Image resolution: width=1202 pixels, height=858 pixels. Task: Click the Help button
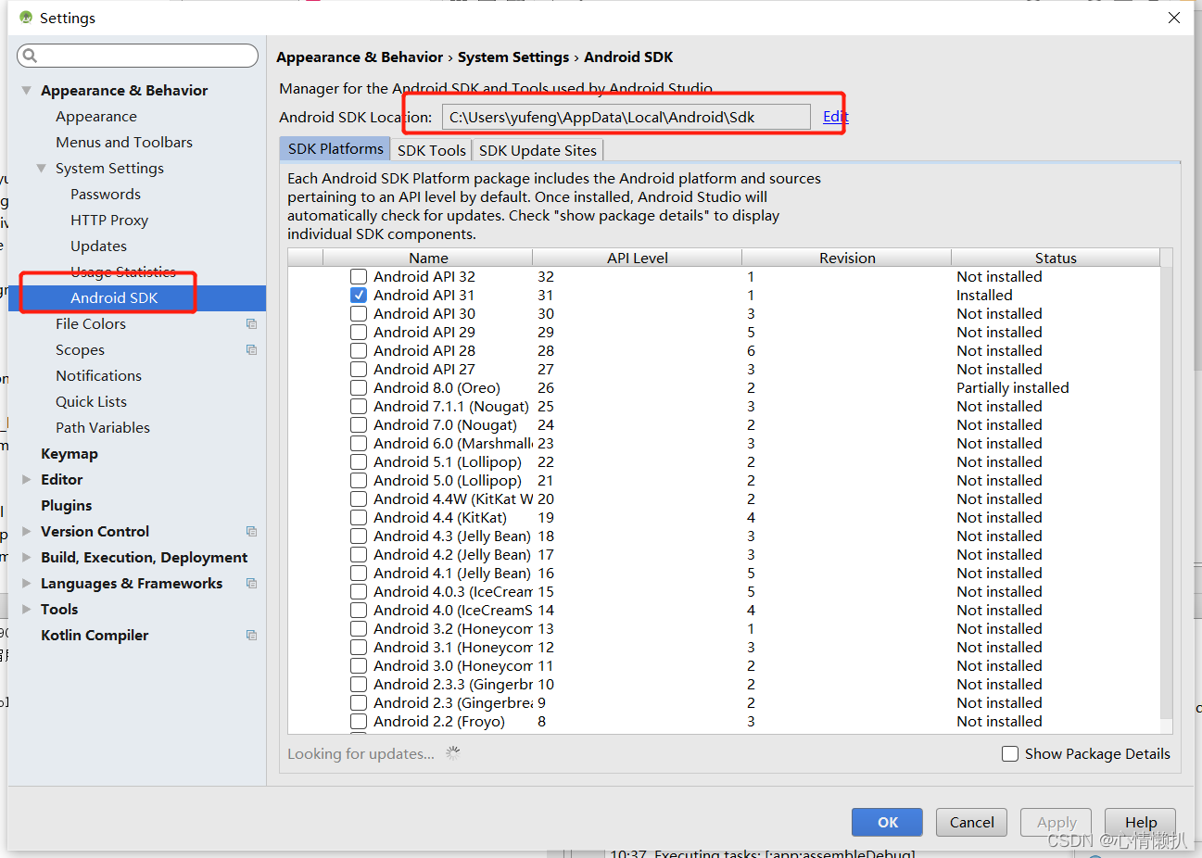pyautogui.click(x=1141, y=822)
